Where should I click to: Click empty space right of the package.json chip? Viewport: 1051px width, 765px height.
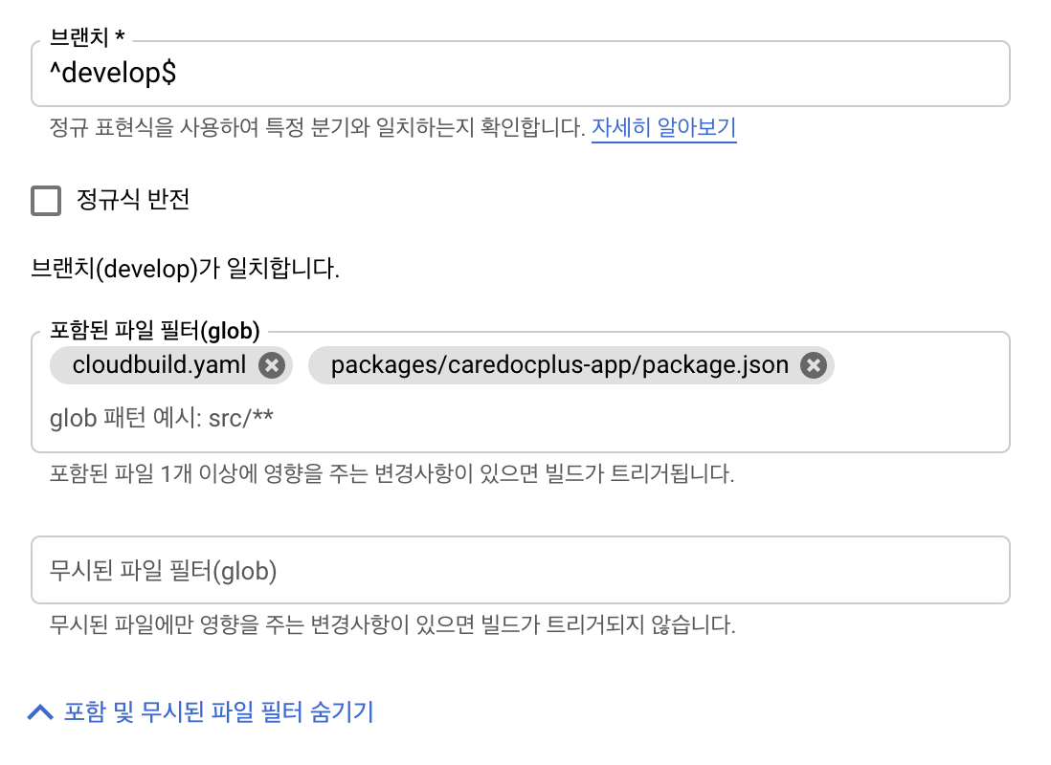pyautogui.click(x=919, y=365)
